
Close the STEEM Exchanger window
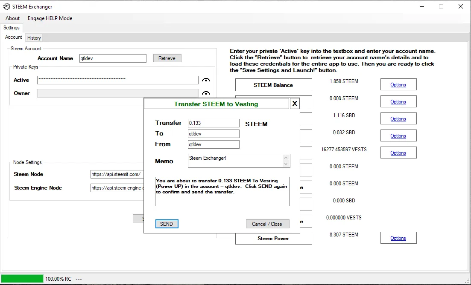pyautogui.click(x=461, y=6)
